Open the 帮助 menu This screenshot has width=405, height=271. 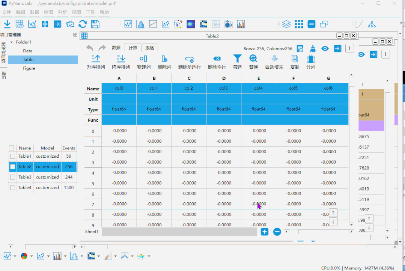coord(104,12)
